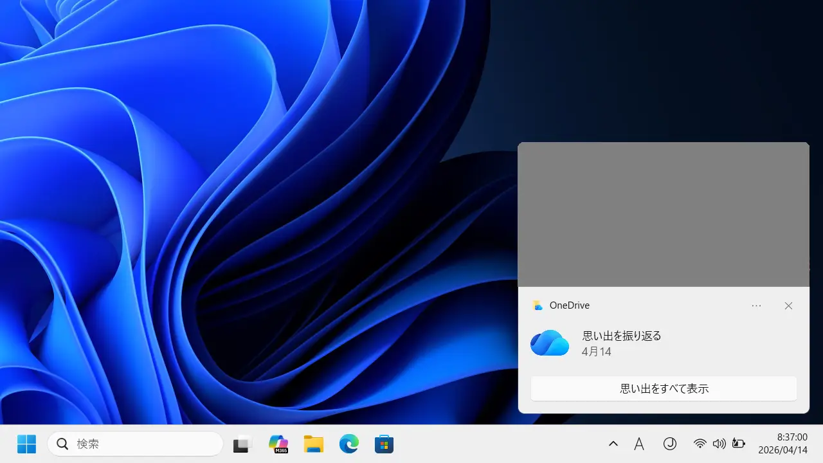Image resolution: width=823 pixels, height=463 pixels.
Task: Click the OneDrive cloud icon in the notification
Action: tap(549, 343)
